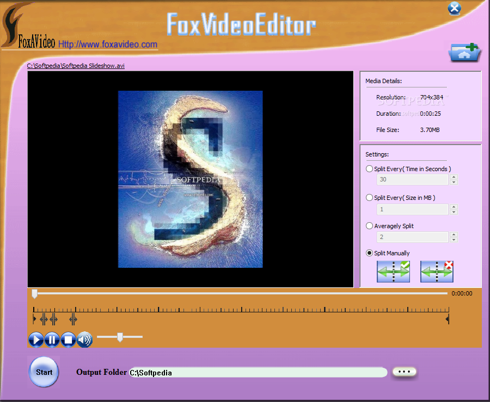Click the seconds field showing 30
This screenshot has height=402, width=490.
click(x=413, y=179)
